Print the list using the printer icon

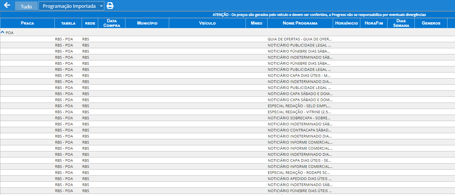tap(110, 5)
